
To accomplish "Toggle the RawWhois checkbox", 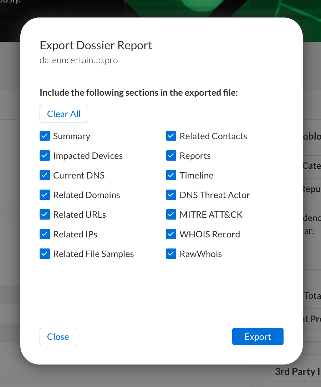I will pos(171,254).
